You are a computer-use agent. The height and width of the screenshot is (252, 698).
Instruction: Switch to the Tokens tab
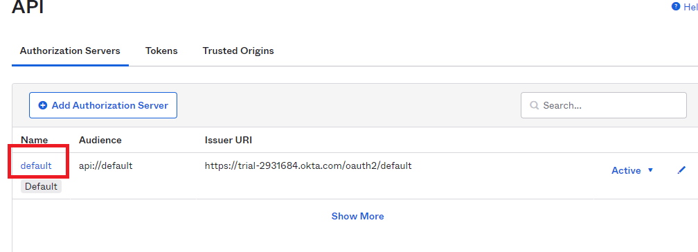click(161, 51)
